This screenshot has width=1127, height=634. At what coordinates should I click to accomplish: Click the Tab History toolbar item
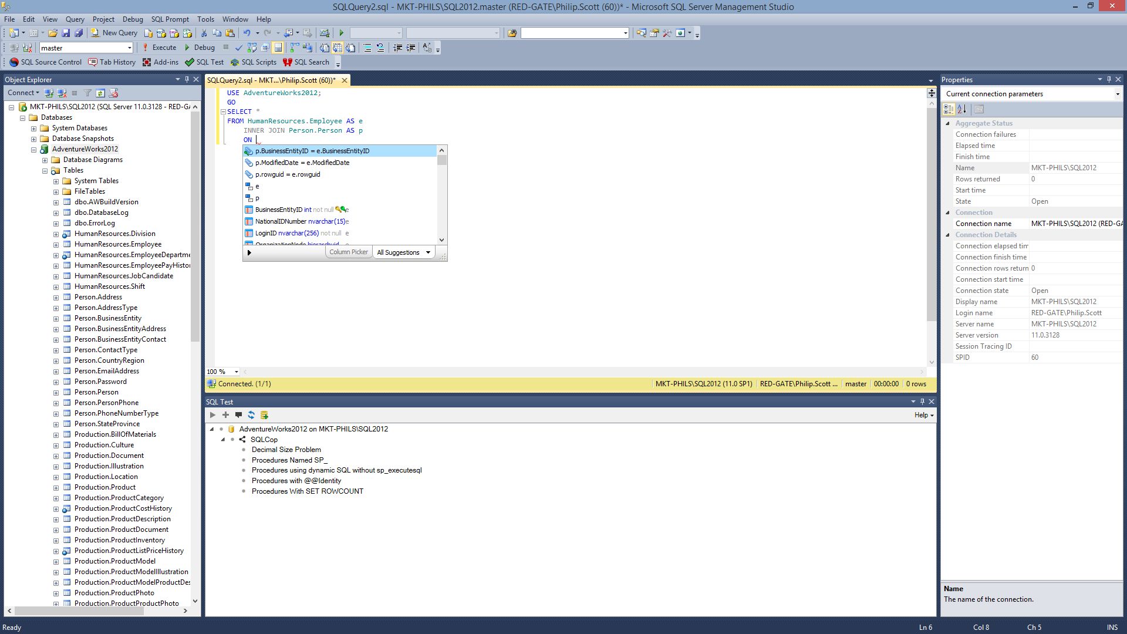point(112,62)
